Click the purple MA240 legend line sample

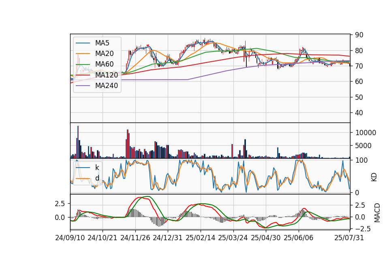(x=83, y=86)
